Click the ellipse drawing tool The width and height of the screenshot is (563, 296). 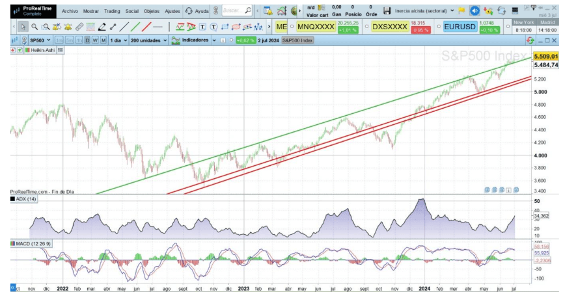pyautogui.click(x=236, y=27)
